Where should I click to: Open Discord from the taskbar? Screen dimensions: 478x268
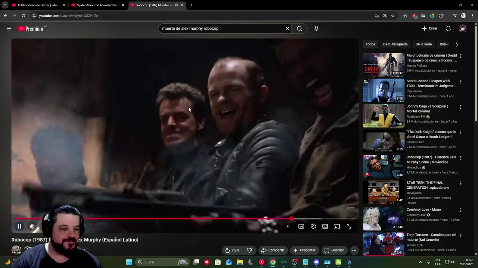(x=317, y=262)
